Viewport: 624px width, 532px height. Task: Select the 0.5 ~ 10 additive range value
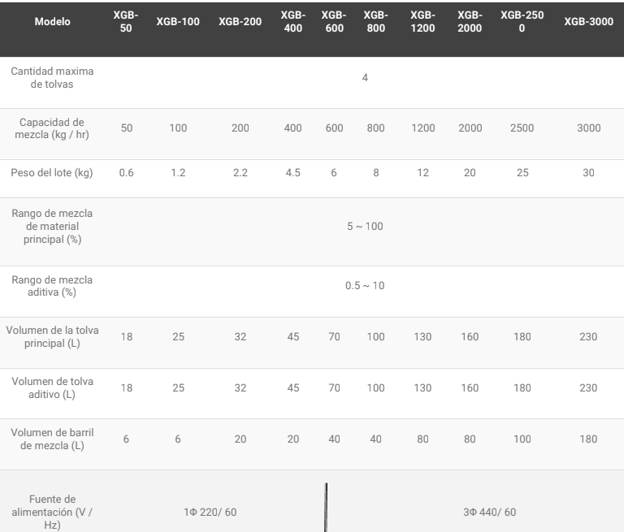(365, 286)
